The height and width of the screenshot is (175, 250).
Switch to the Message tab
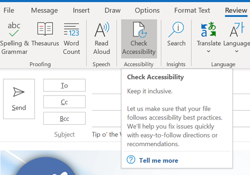tap(45, 10)
